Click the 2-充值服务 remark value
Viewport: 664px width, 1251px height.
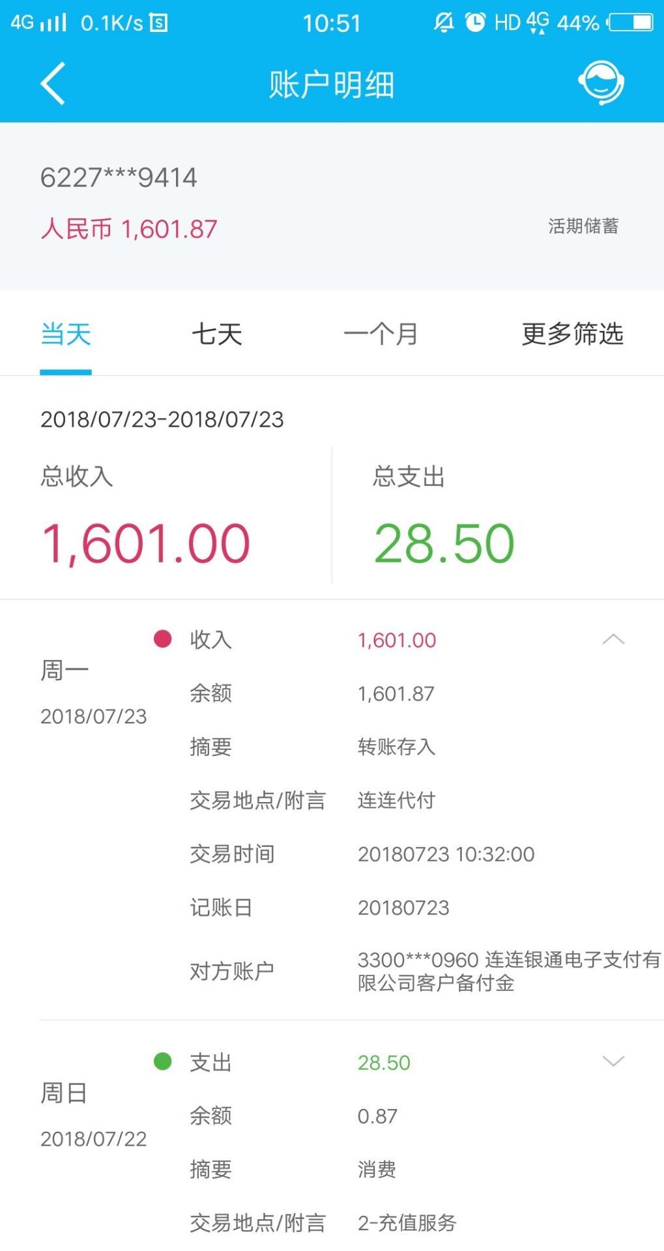[x=407, y=1223]
